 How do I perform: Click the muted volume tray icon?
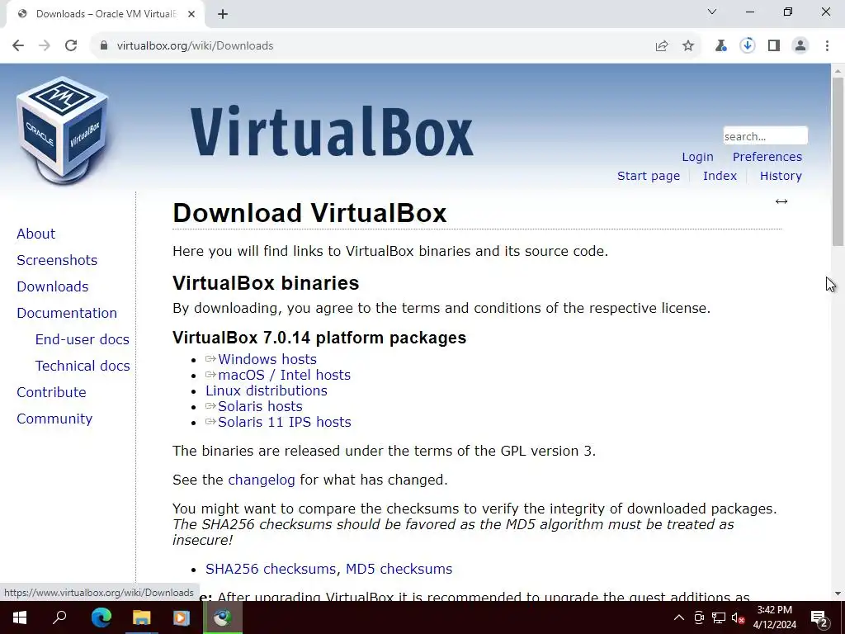pyautogui.click(x=738, y=617)
